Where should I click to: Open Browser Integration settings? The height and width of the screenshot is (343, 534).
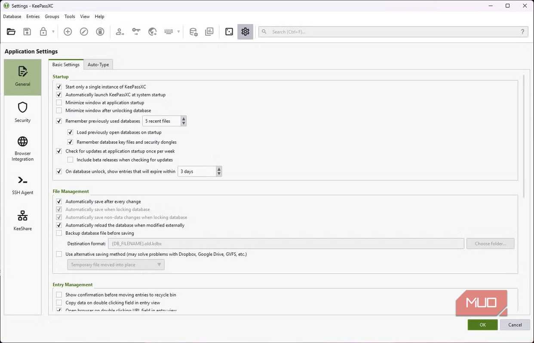coord(23,149)
